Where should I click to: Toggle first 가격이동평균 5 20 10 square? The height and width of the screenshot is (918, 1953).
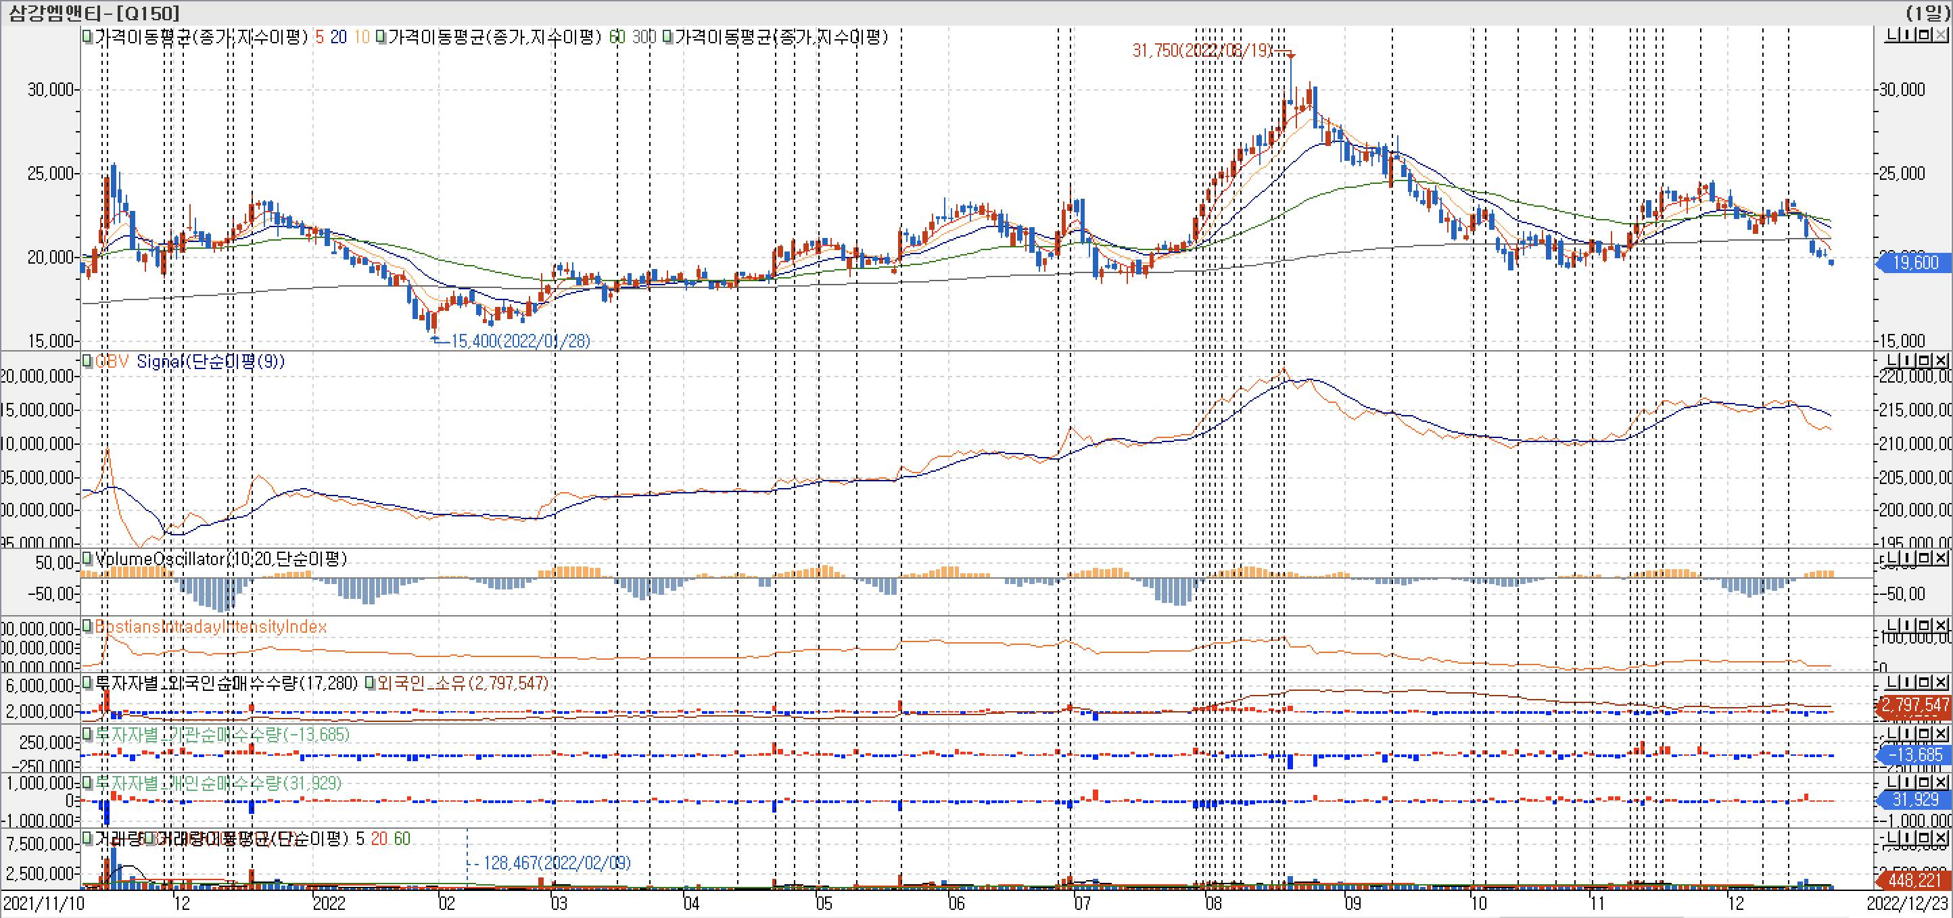coord(87,37)
